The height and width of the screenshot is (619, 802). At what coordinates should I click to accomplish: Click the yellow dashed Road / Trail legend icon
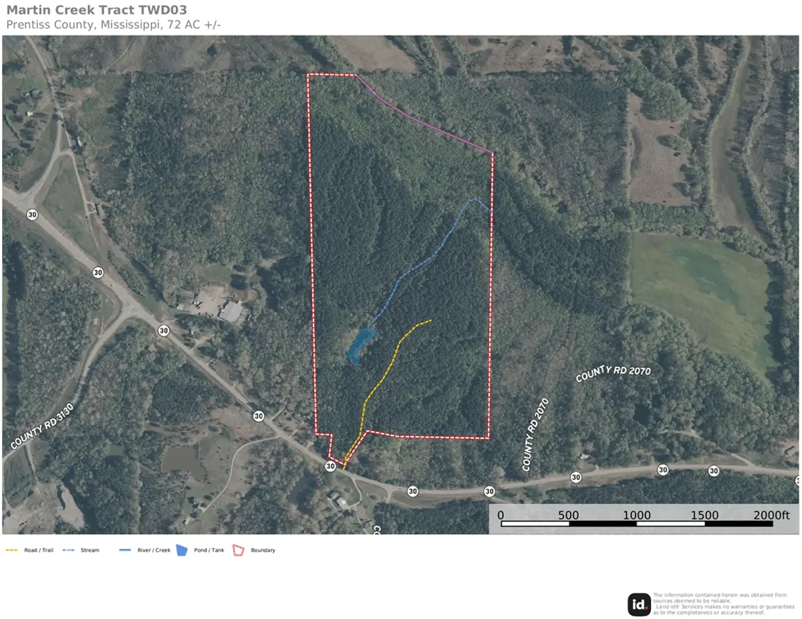(x=12, y=550)
